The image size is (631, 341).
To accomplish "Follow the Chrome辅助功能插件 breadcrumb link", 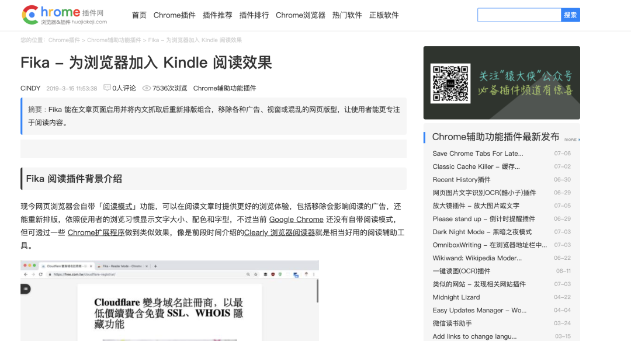I will [x=114, y=40].
